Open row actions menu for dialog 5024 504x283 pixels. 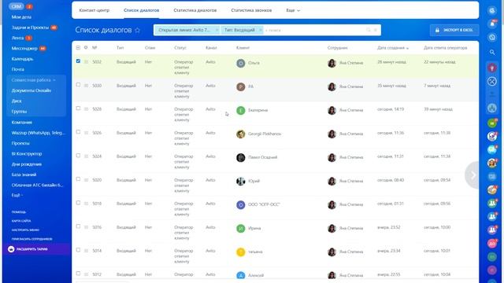coord(86,156)
